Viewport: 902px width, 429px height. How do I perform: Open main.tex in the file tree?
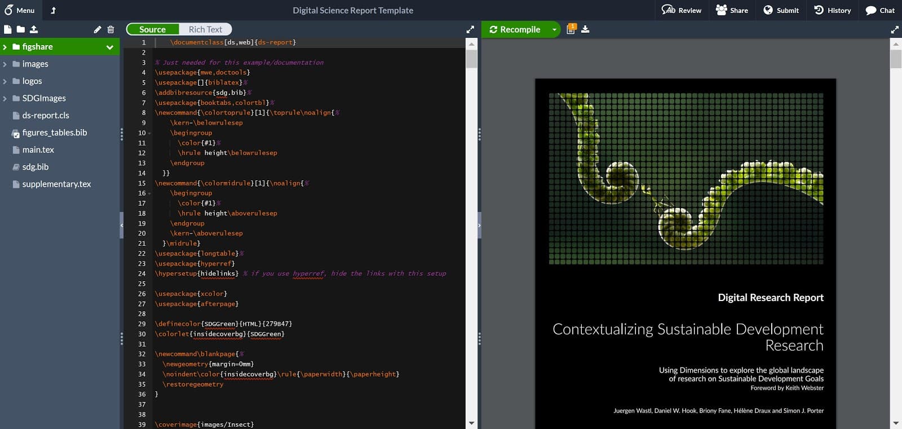tap(38, 149)
